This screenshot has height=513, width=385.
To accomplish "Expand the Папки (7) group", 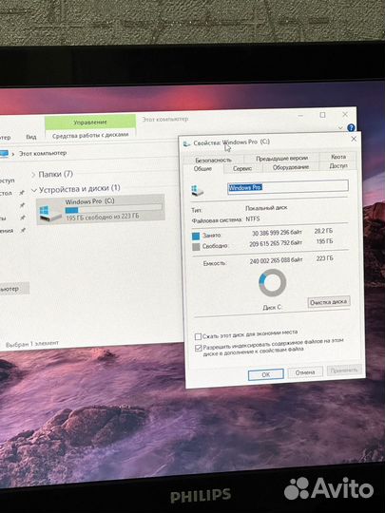I will (x=33, y=175).
